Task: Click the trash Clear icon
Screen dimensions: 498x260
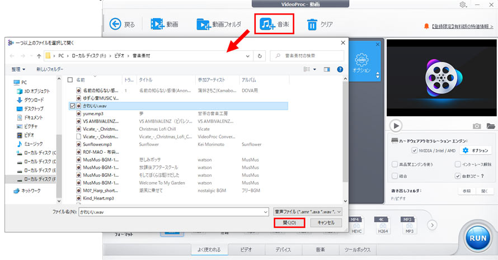Action: 312,25
